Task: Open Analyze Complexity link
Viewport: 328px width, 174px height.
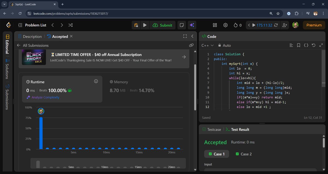Action: pyautogui.click(x=43, y=97)
